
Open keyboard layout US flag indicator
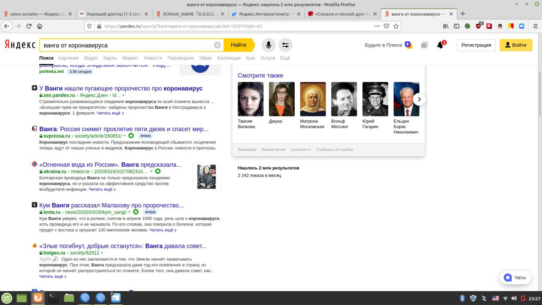pyautogui.click(x=495, y=298)
